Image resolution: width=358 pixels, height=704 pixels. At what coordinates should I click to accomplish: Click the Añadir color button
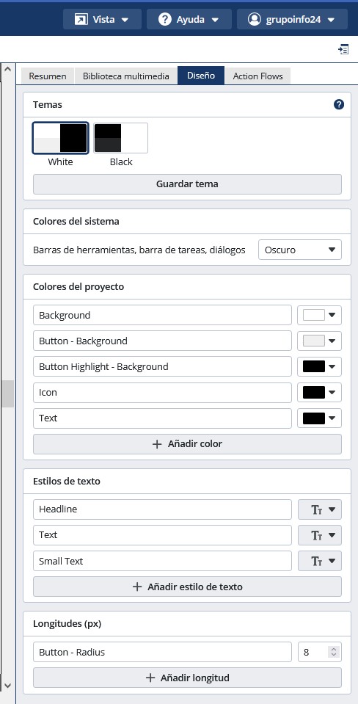[187, 444]
